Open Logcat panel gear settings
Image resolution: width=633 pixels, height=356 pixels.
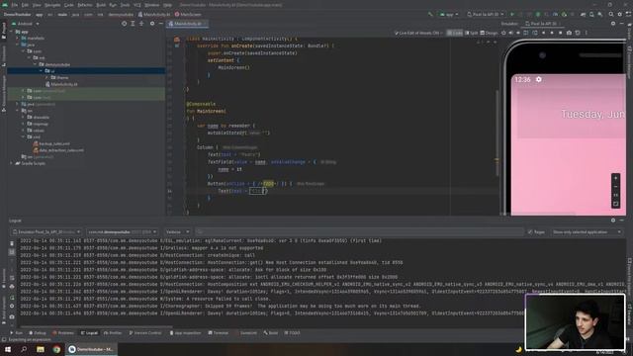[613, 221]
